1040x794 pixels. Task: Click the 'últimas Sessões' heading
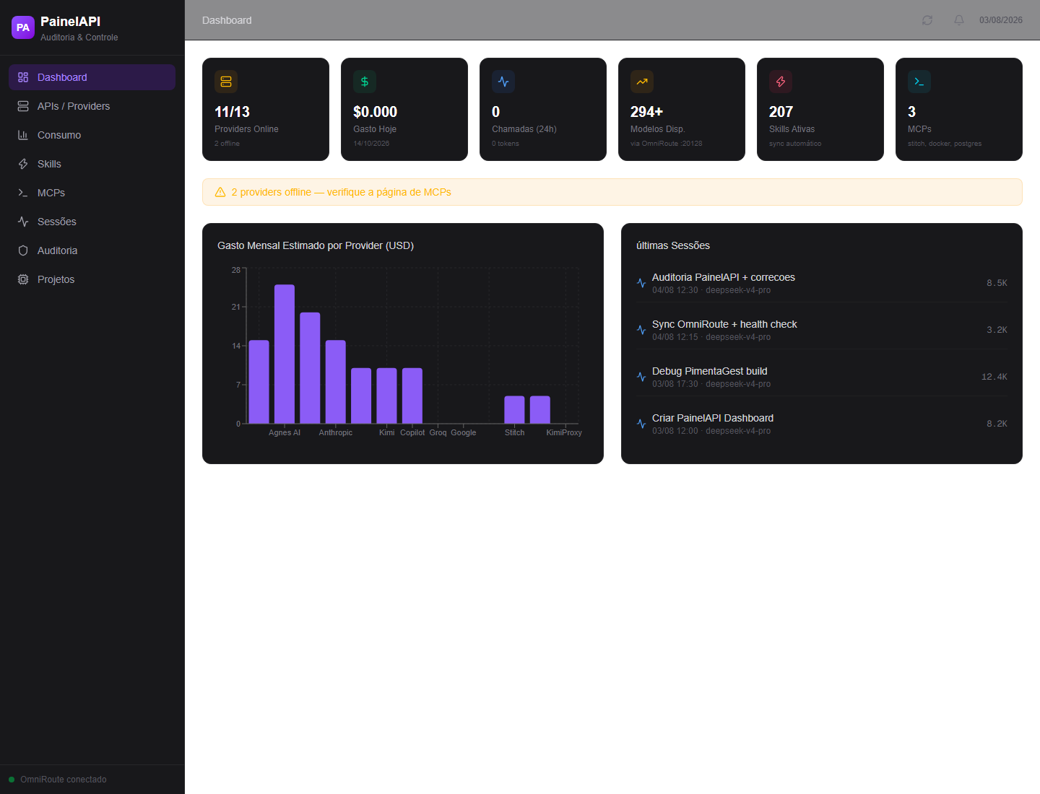[x=673, y=245]
